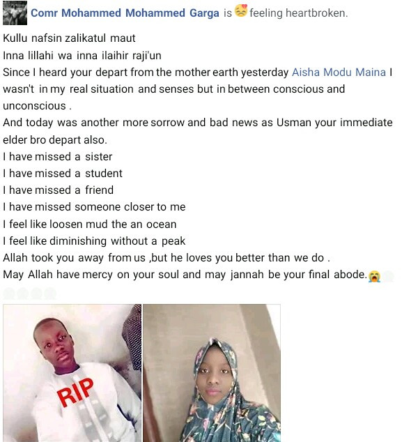Click the "Inna lillahi wa inna ilaihir raji'un" line

[x=82, y=56]
